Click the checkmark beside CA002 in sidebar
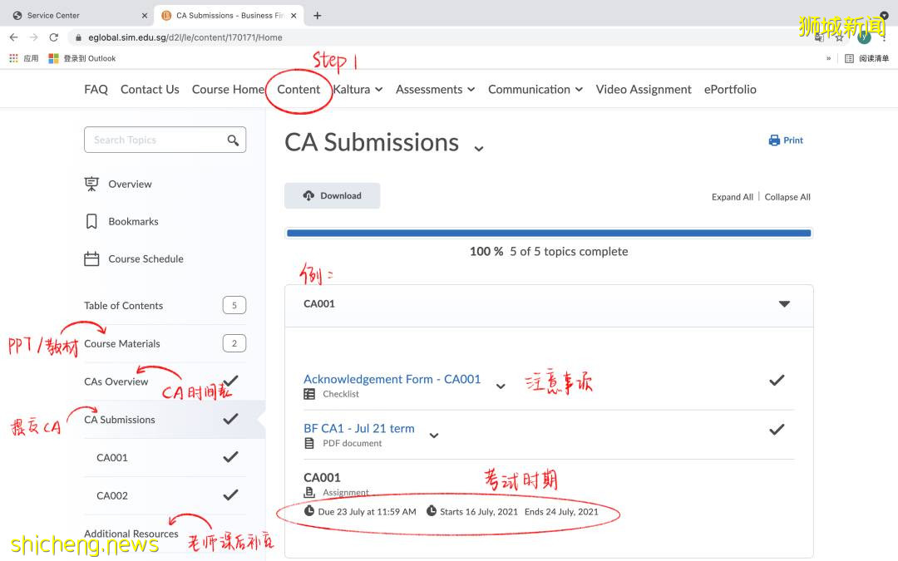898x561 pixels. click(230, 495)
